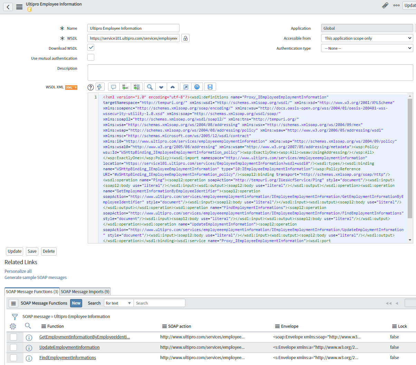The width and height of the screenshot is (416, 365).
Task: Show column search with list magnifier icon
Action: (x=28, y=326)
